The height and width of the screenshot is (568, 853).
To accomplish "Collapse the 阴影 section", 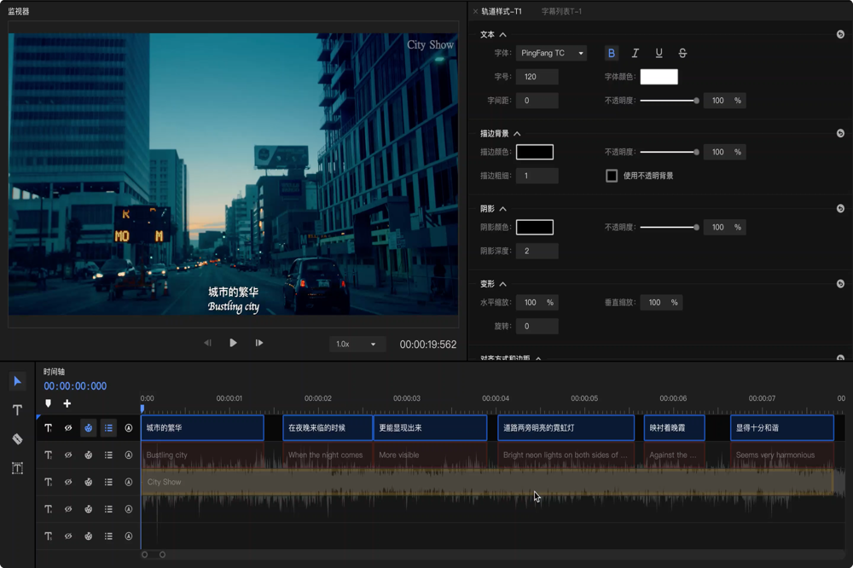I will [502, 209].
